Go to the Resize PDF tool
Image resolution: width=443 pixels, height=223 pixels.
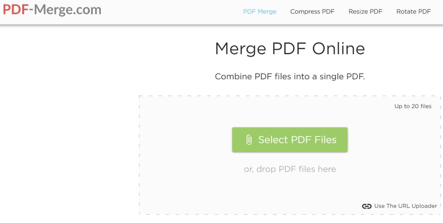coord(365,12)
